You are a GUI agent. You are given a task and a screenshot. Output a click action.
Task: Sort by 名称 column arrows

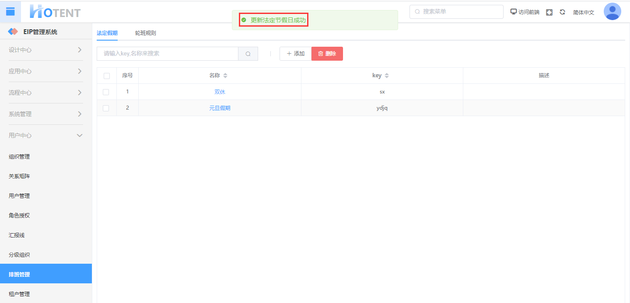pos(225,76)
